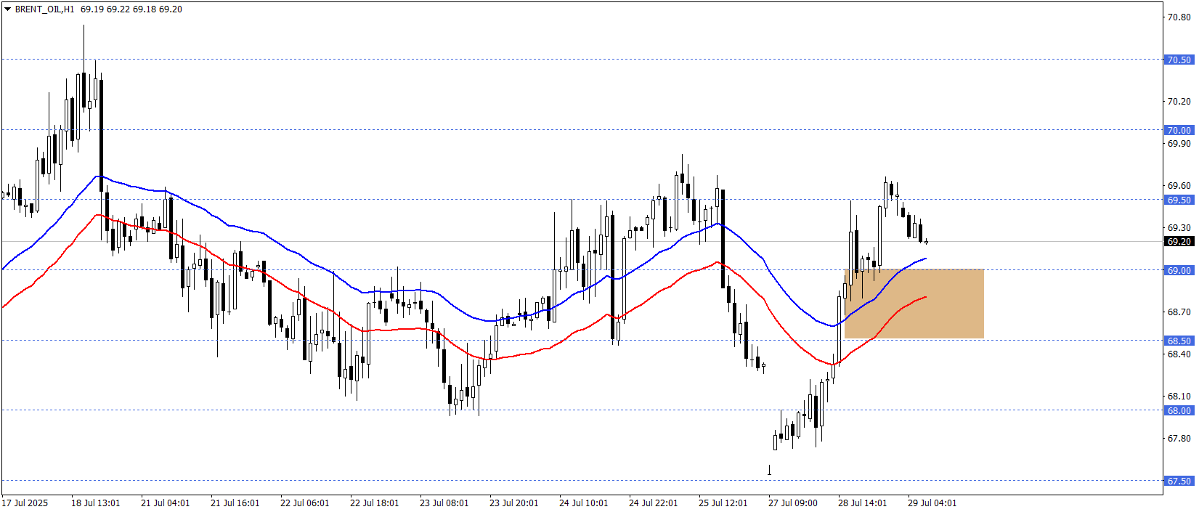Click the 17 Jul 2025 date label
This screenshot has width=1199, height=512.
[25, 503]
